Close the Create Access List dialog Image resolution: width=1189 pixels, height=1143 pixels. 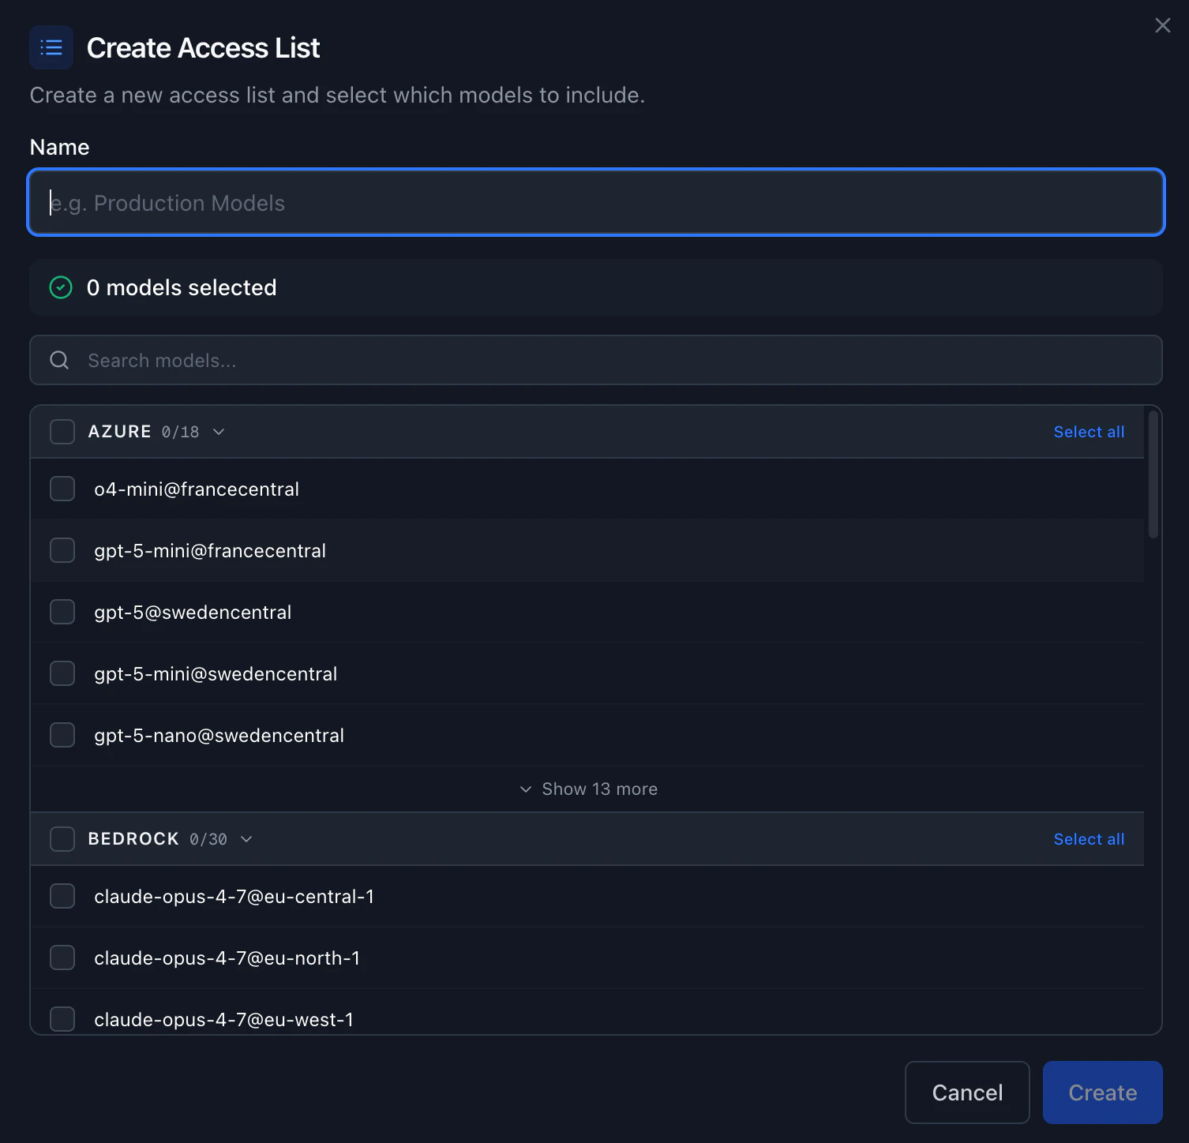[1162, 25]
